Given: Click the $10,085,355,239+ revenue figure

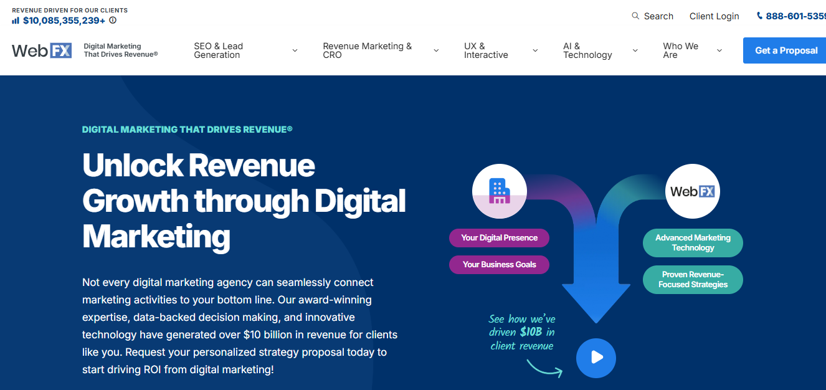Looking at the screenshot, I should click(64, 21).
